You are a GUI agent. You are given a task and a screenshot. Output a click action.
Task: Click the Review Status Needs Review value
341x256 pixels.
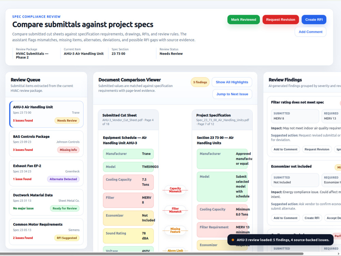(x=171, y=54)
